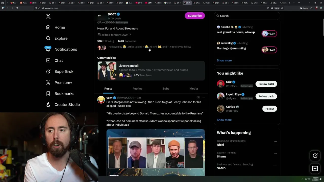Join Kirsche's space with +2.3K listeners
The height and width of the screenshot is (182, 324).
tap(269, 34)
